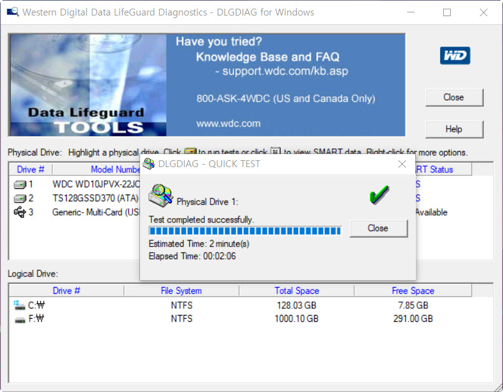Click the main window title bar icon
Screen dimensions: 503x392
click(x=13, y=12)
